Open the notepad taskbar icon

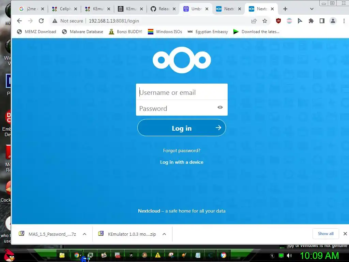click(198, 255)
